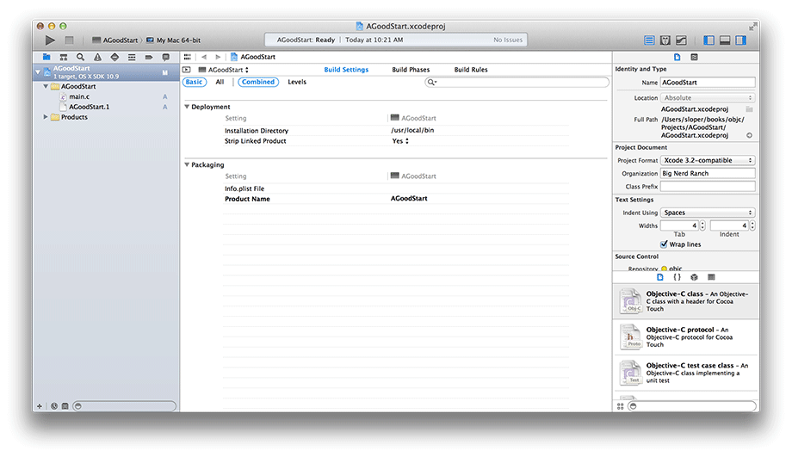Open the Indent Using dropdown
792x457 pixels.
click(708, 213)
